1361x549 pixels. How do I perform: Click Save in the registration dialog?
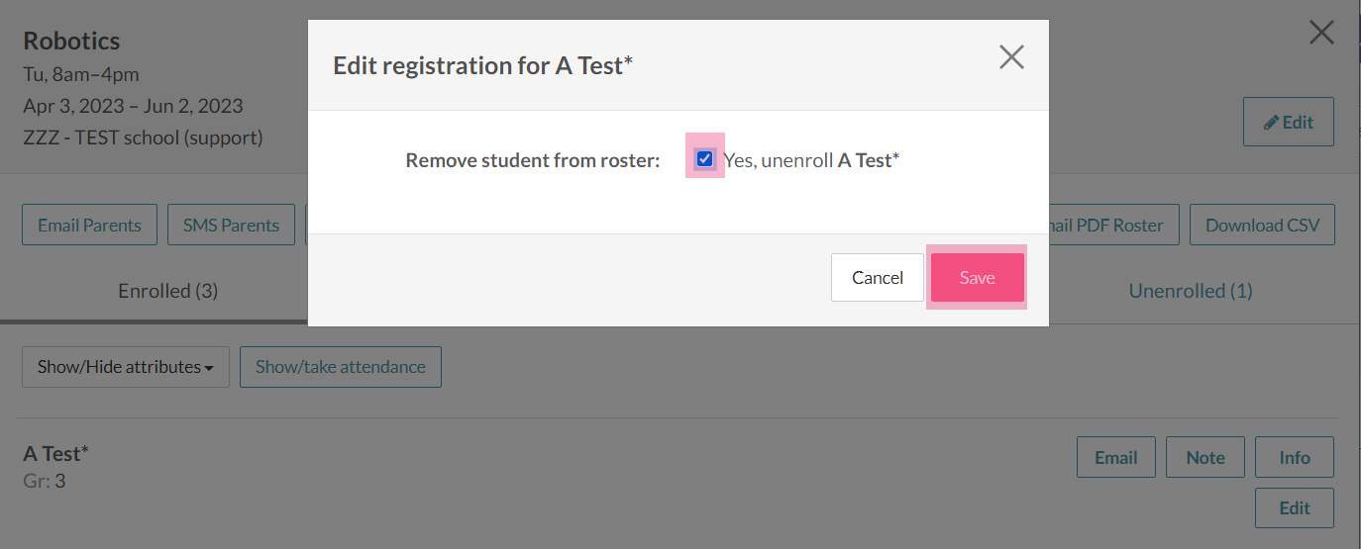(977, 278)
